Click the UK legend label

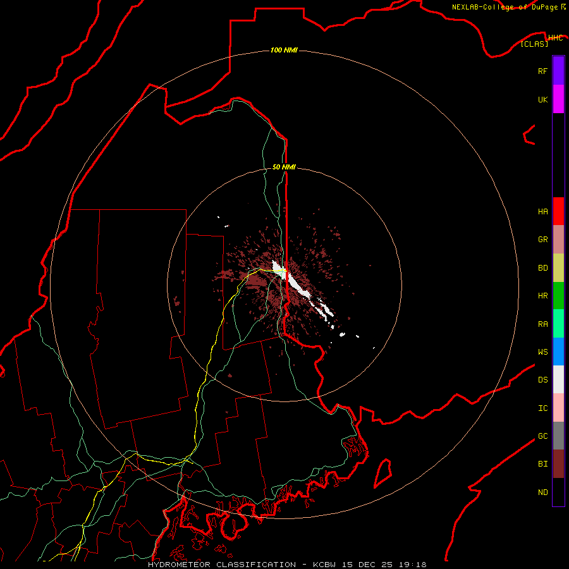click(x=542, y=99)
